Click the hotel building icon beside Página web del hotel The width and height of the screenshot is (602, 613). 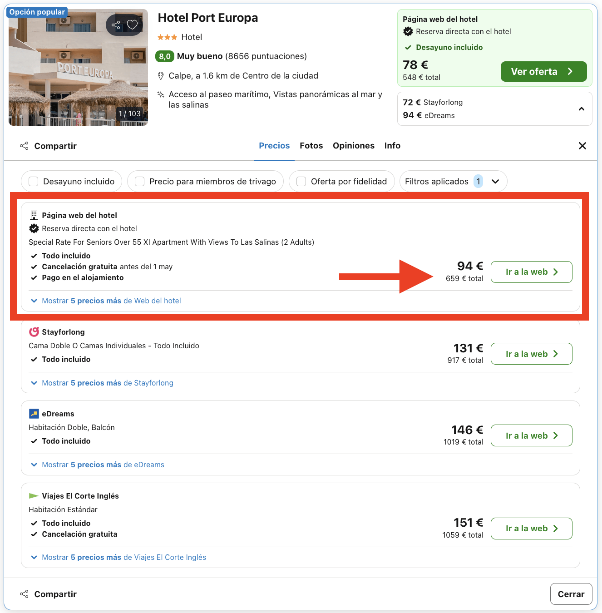coord(34,215)
